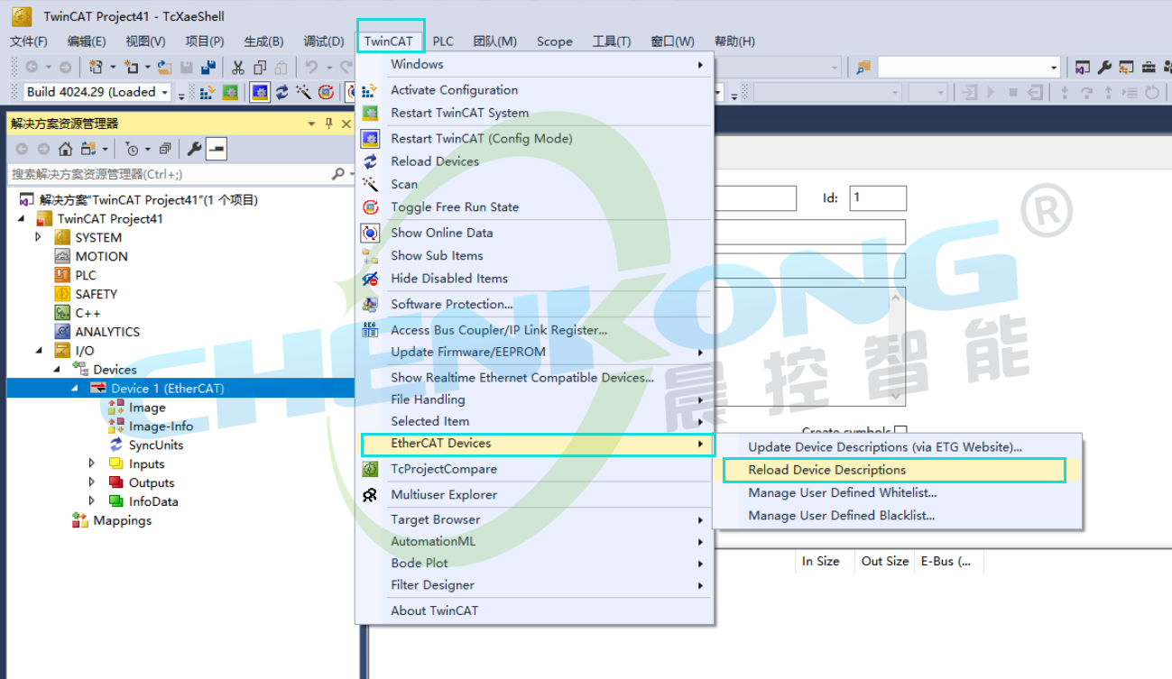Click the Save All toolbar icon
The width and height of the screenshot is (1172, 679).
point(208,67)
